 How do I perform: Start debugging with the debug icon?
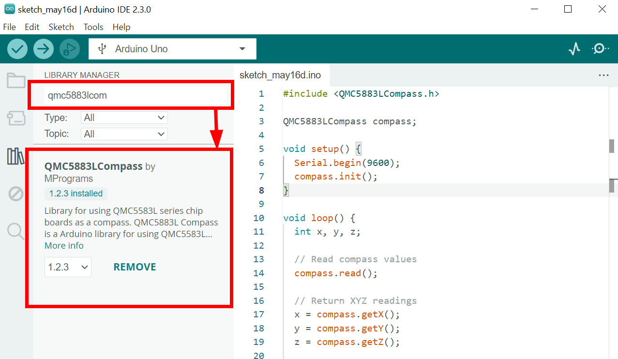[x=70, y=49]
